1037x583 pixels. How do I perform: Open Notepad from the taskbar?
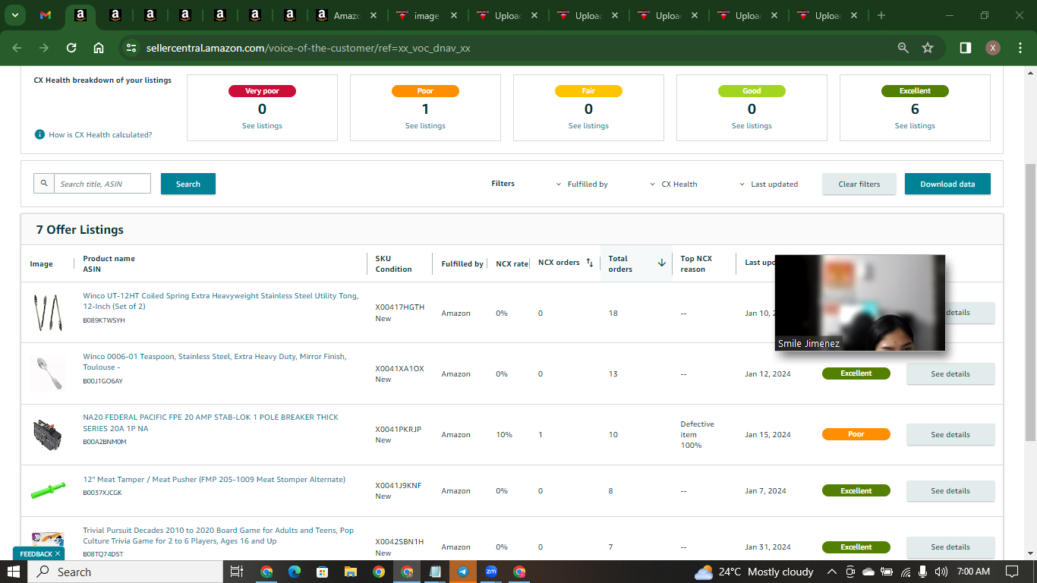(435, 572)
